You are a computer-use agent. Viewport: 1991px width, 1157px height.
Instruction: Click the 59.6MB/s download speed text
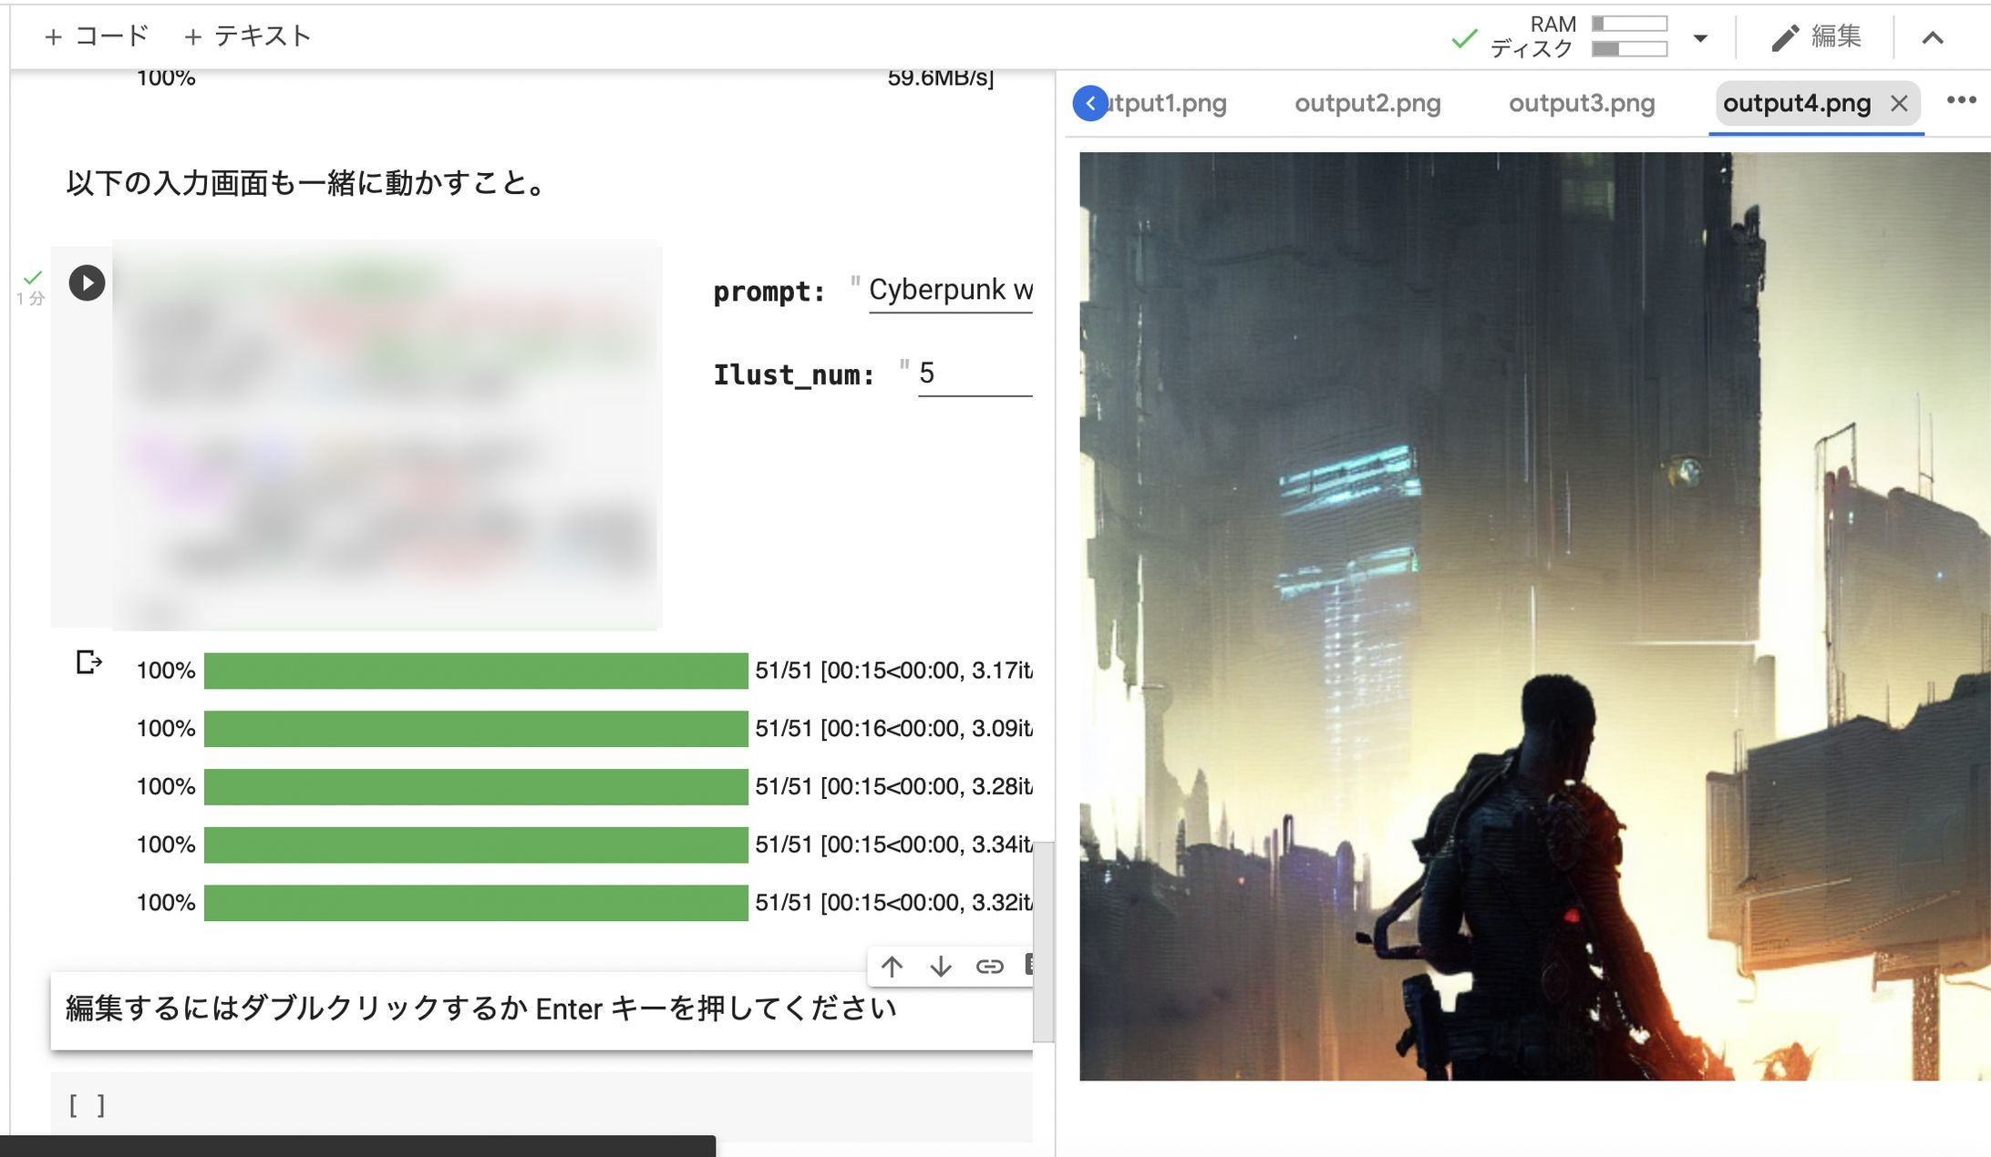coord(941,79)
